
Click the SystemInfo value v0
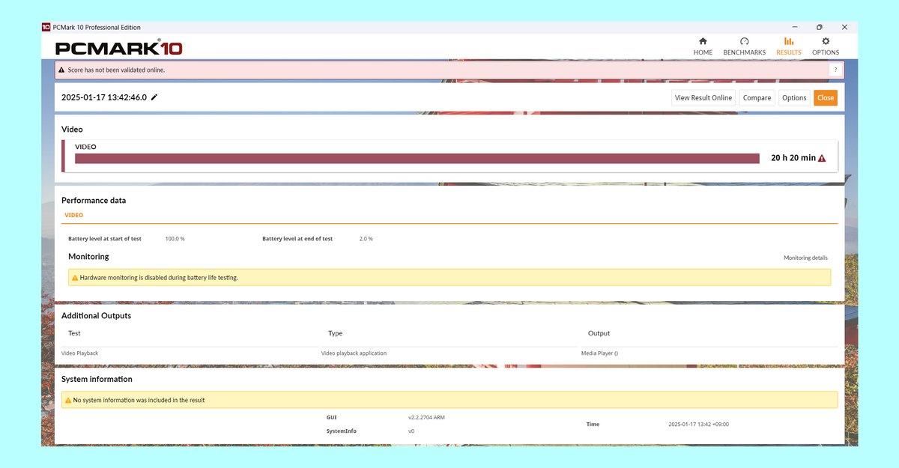(x=411, y=431)
